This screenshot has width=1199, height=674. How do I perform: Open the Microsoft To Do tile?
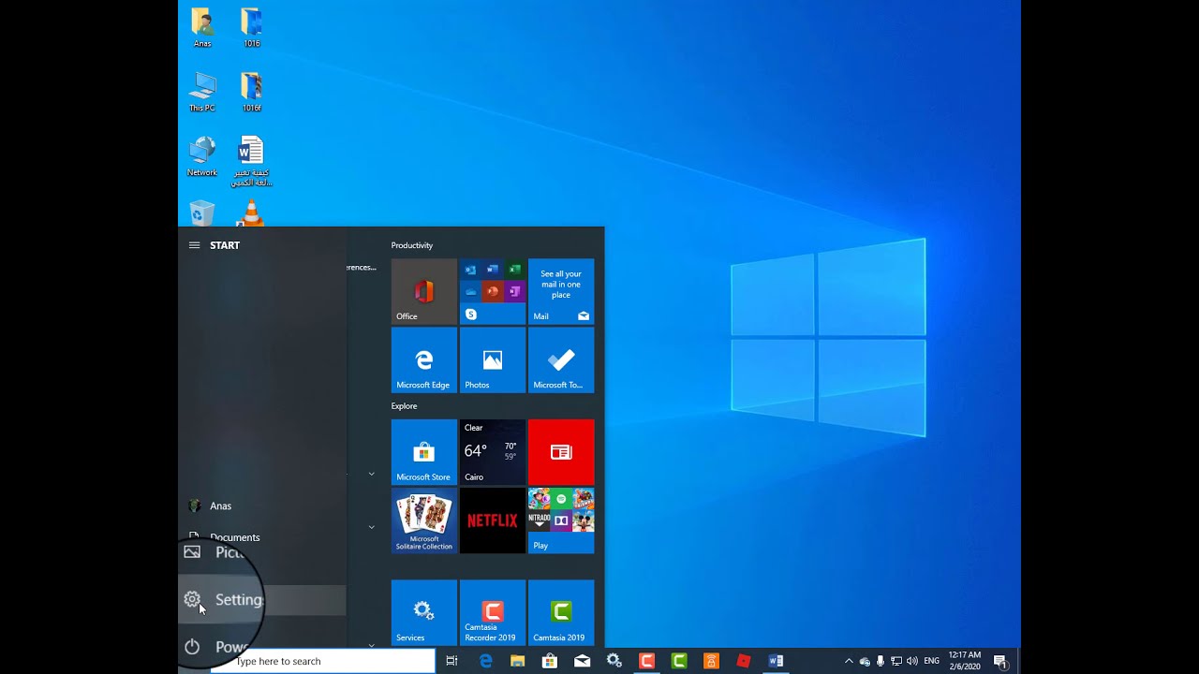tap(561, 359)
